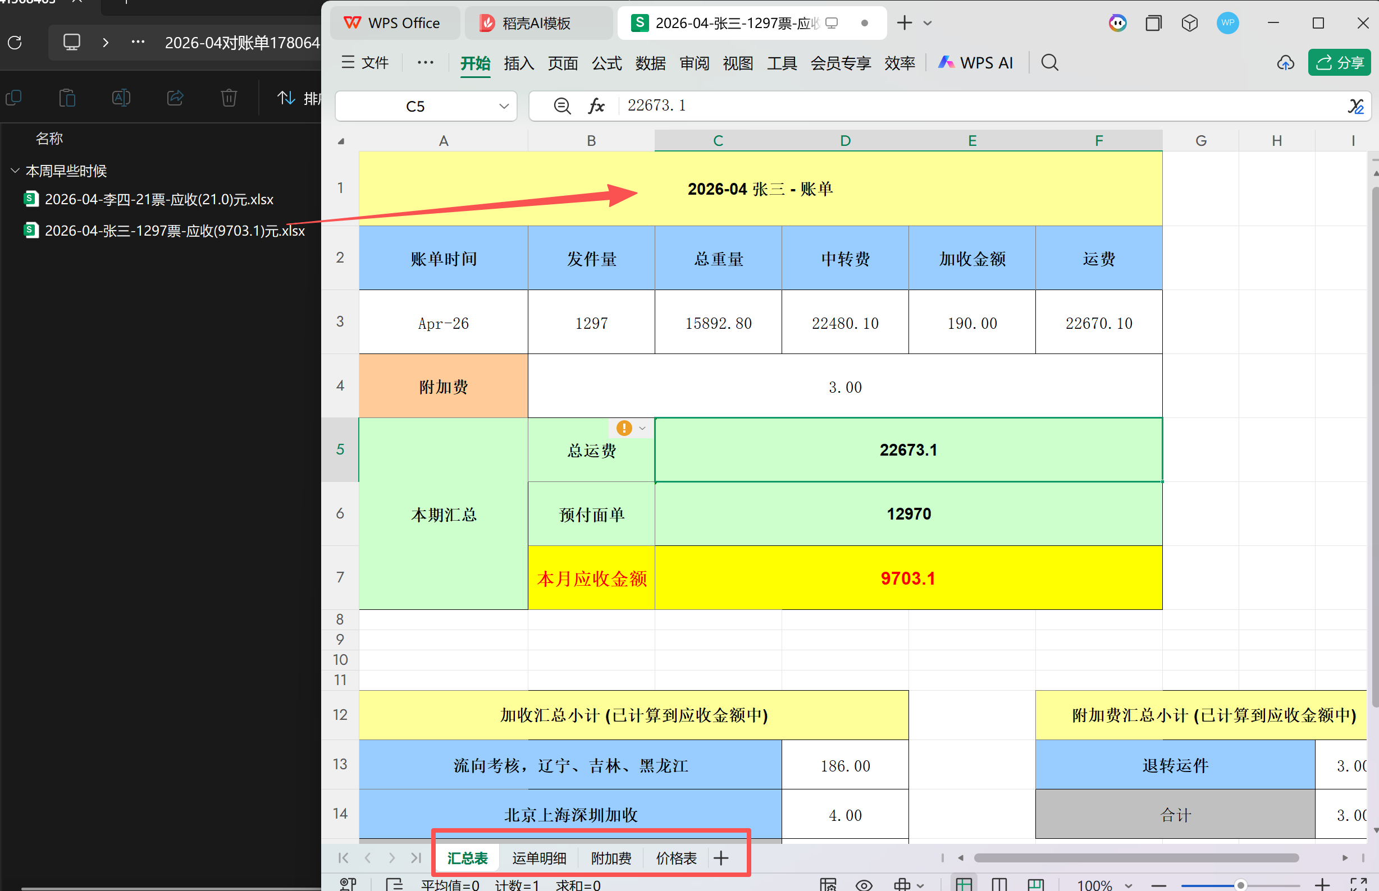1379x891 pixels.
Task: Switch to the 运单明细 sheet tab
Action: click(x=539, y=858)
